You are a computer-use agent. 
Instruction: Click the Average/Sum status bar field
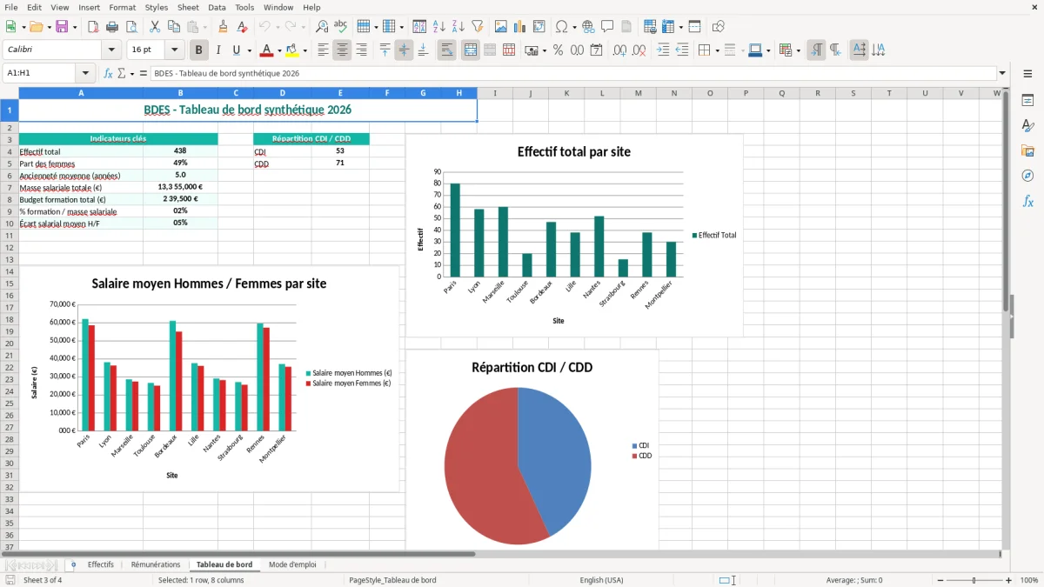(x=854, y=580)
